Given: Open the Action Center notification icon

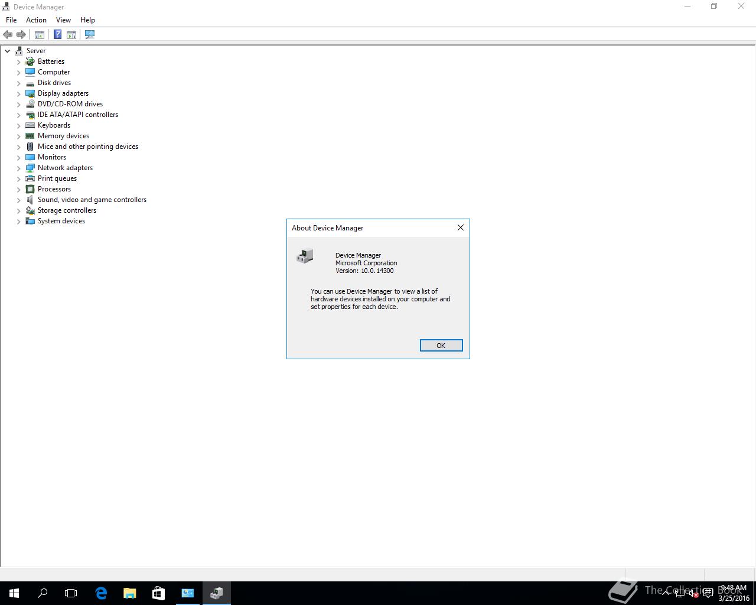Looking at the screenshot, I should [x=708, y=594].
